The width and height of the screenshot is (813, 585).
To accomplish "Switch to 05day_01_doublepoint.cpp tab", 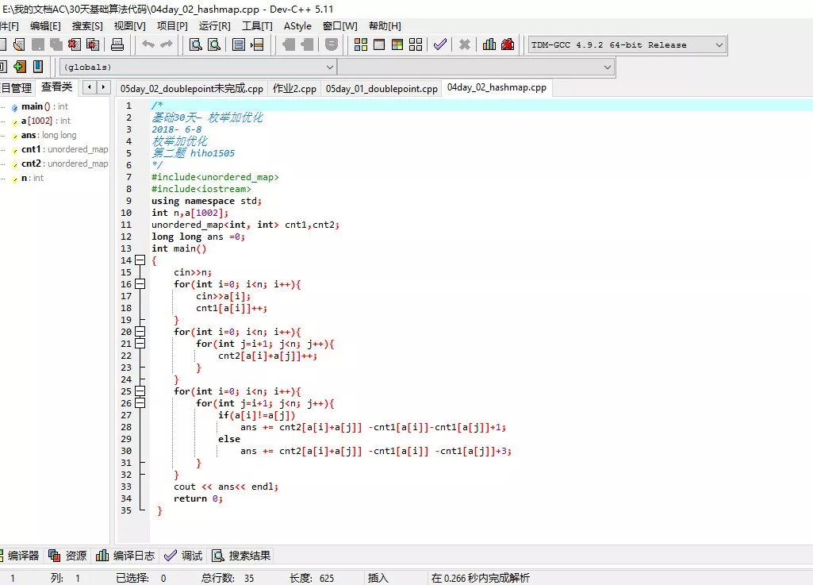I will [x=382, y=89].
